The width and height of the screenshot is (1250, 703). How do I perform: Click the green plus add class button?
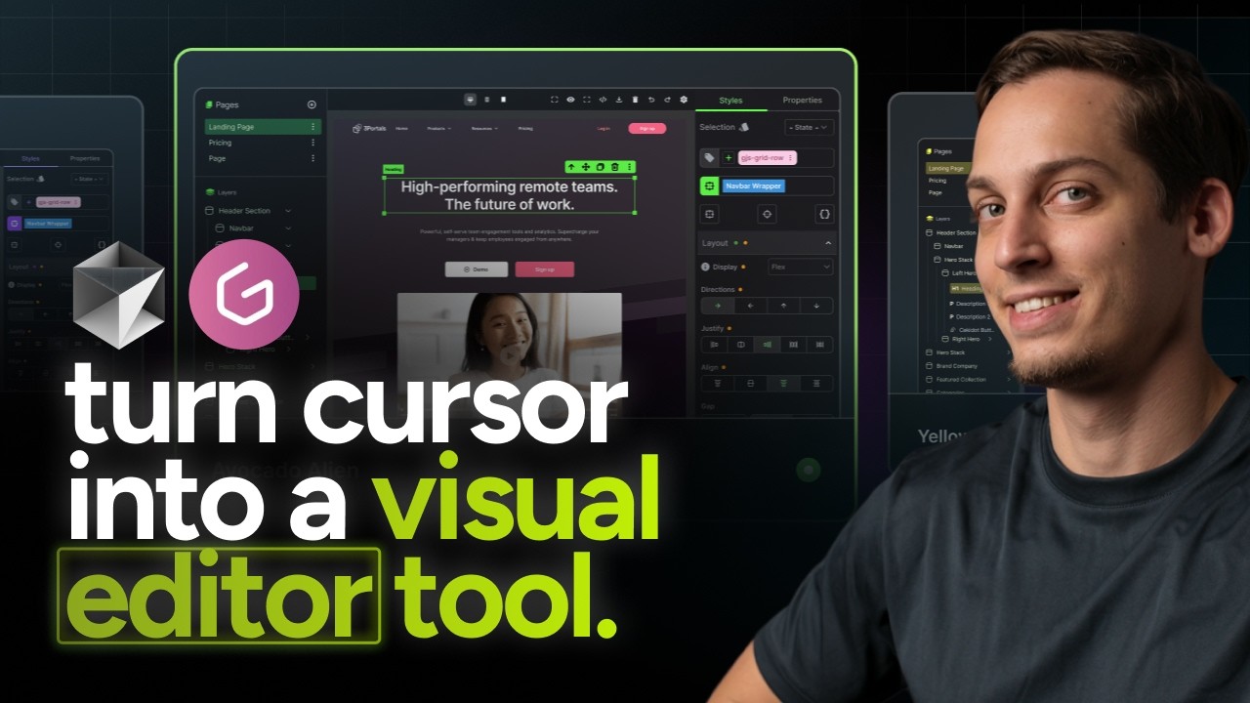[x=729, y=158]
